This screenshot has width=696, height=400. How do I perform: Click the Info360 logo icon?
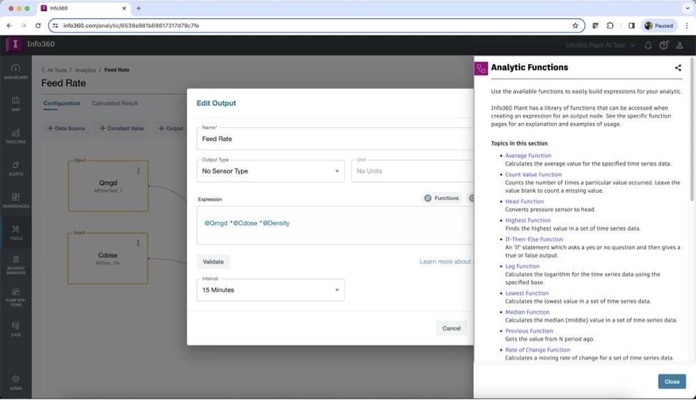point(14,44)
